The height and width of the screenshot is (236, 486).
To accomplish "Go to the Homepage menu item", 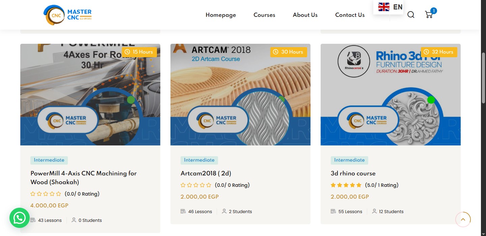I will [x=221, y=15].
